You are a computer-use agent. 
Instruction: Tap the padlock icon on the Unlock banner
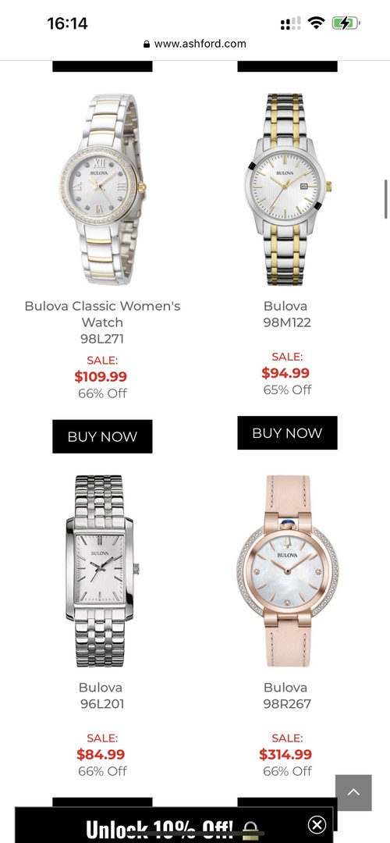tap(250, 830)
